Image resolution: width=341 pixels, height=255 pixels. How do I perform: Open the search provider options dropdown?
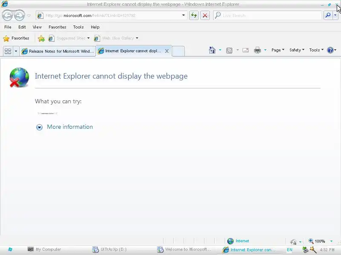[x=335, y=15]
